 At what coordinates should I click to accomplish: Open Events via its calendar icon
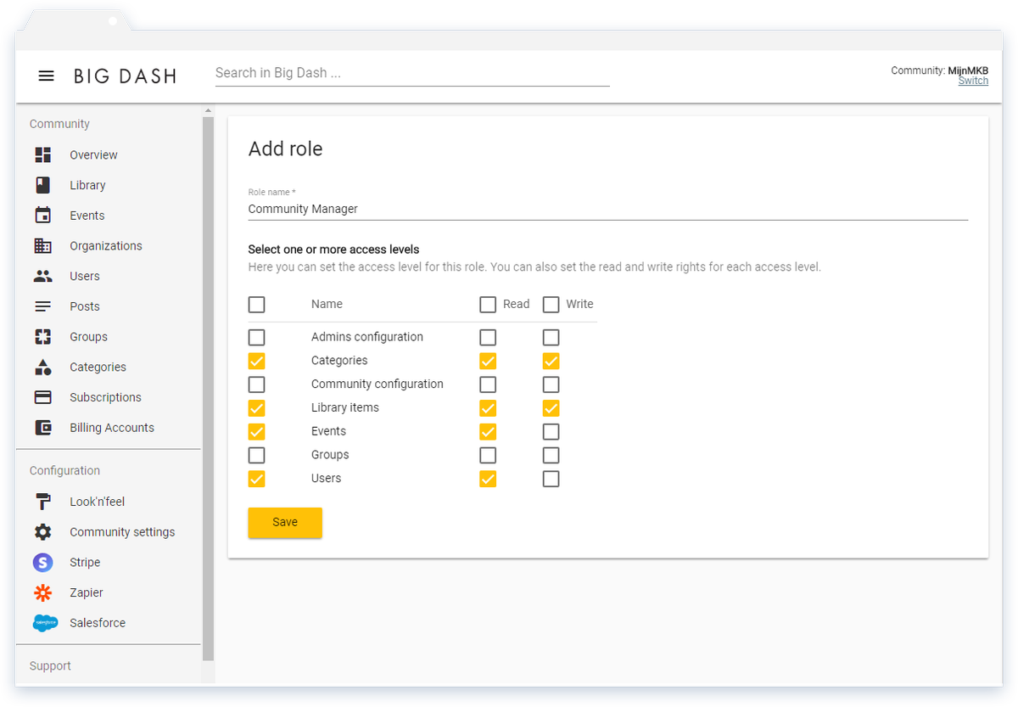44,215
